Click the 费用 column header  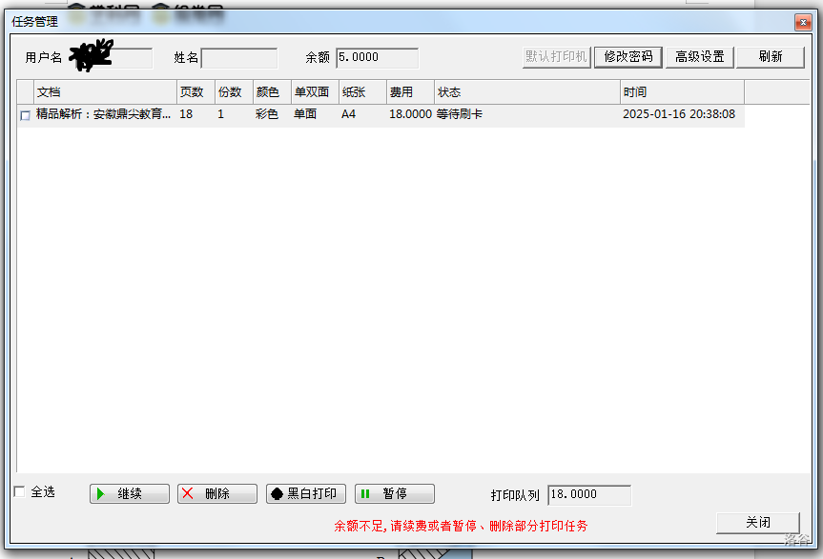click(409, 92)
